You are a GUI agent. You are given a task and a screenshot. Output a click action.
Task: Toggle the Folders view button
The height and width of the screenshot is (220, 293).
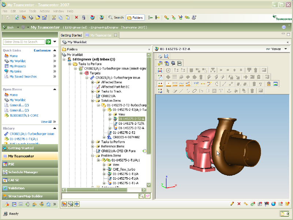coord(135,18)
